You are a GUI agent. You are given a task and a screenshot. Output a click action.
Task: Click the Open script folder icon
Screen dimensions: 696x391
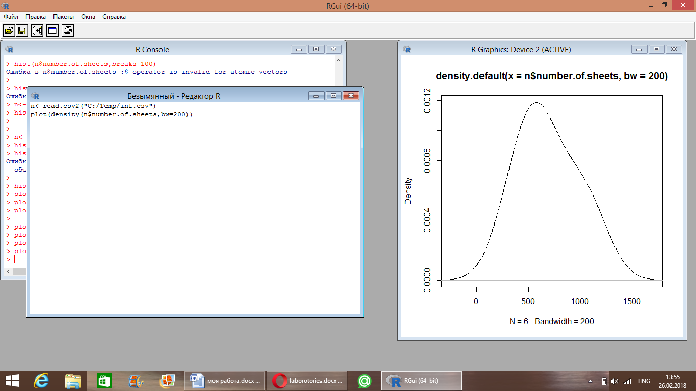[x=9, y=31]
